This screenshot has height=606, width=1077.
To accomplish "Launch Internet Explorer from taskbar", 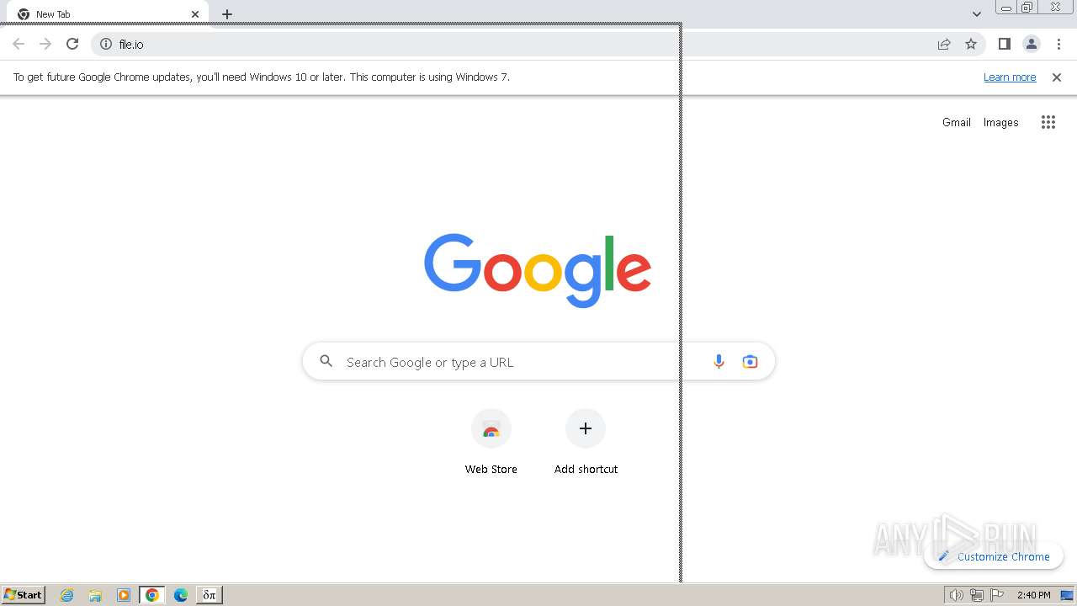I will pos(67,595).
